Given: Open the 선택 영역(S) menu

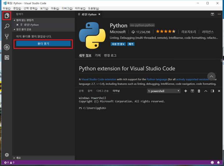Looking at the screenshot, I should pyautogui.click(x=30, y=8).
